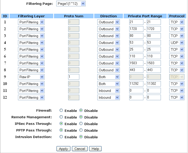Select Firewall Enable radio button
The width and height of the screenshot is (188, 153).
61,110
